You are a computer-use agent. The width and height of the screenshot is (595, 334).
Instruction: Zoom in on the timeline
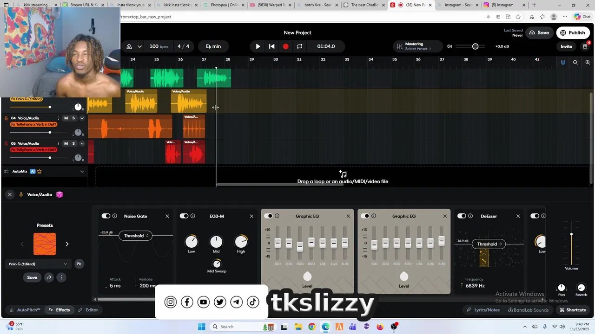tap(588, 62)
